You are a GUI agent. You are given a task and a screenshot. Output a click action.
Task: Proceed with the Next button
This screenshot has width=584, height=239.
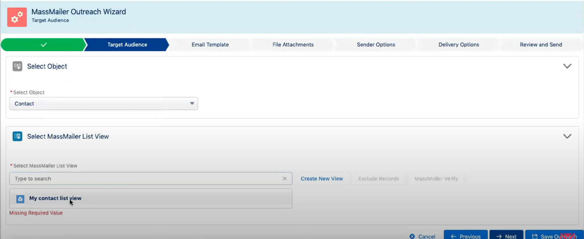click(x=506, y=235)
